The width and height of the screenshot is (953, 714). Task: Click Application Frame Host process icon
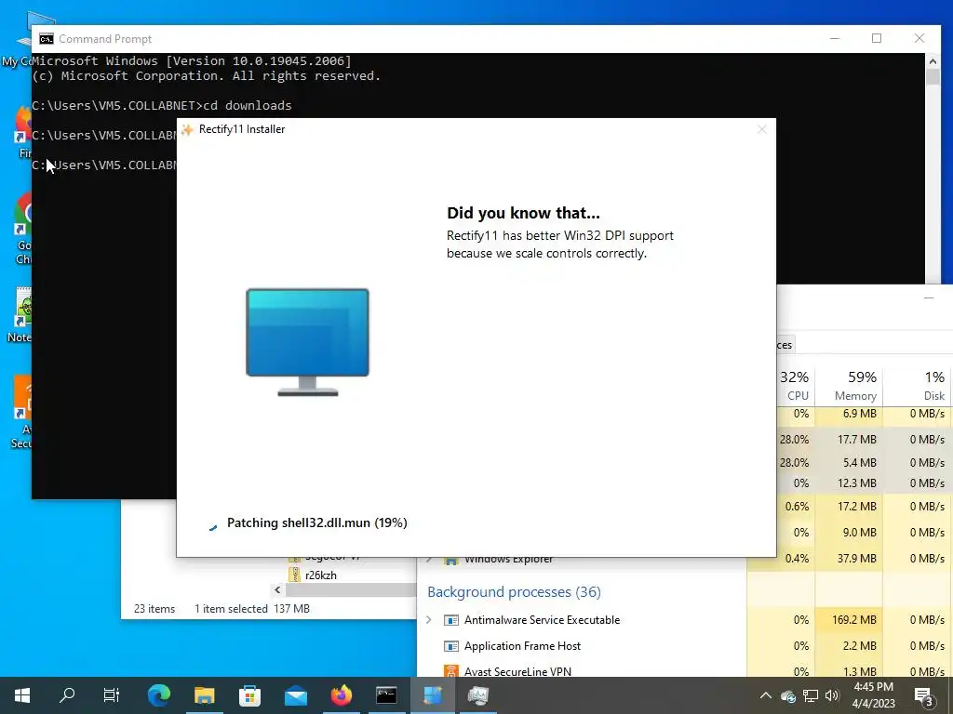(x=451, y=646)
